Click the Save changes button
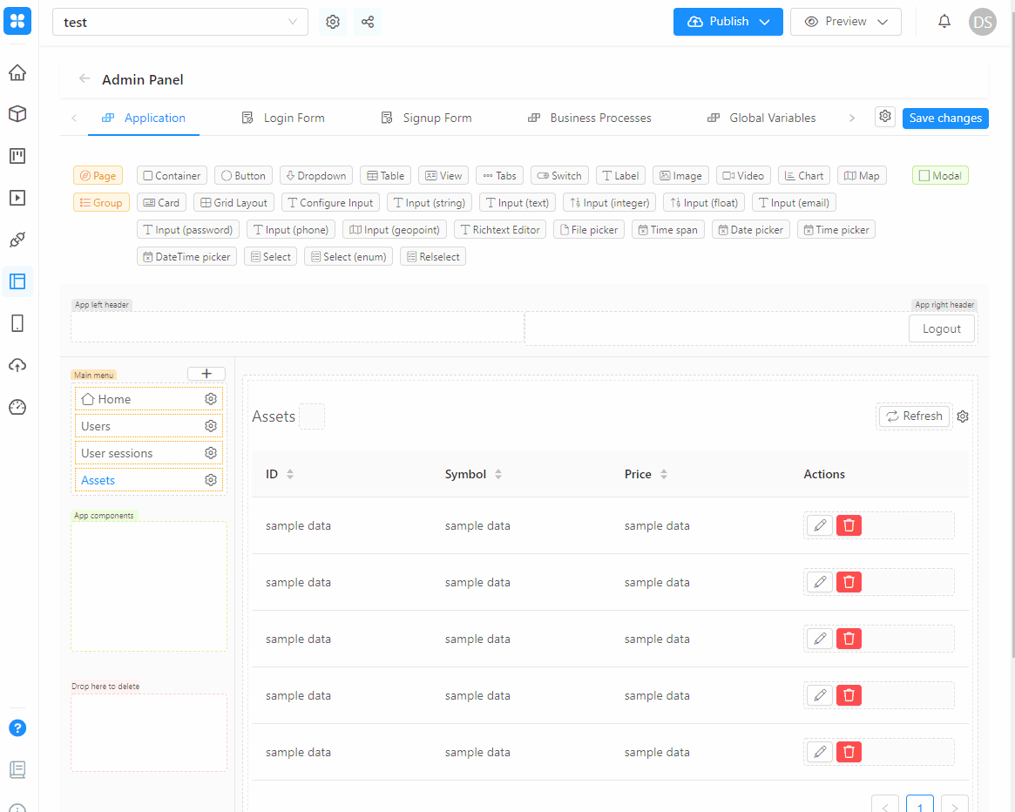This screenshot has height=812, width=1015. pos(944,117)
